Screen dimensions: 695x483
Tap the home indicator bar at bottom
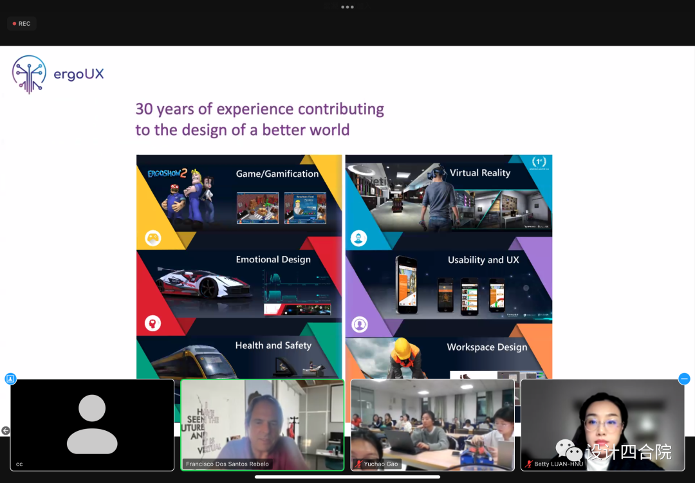coord(347,477)
